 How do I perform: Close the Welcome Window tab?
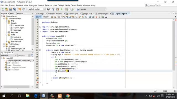coord(64,13)
